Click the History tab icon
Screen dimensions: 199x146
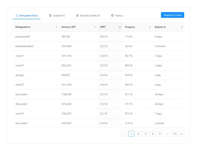point(112,16)
